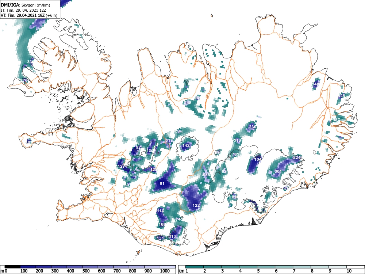The image size is (365, 274).
Task: Click the visibility value '301' on the map
Action: 278,171
